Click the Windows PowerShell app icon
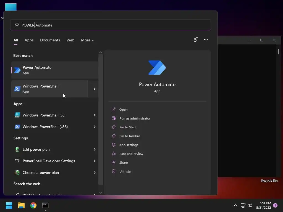The image size is (283, 212). point(17,89)
